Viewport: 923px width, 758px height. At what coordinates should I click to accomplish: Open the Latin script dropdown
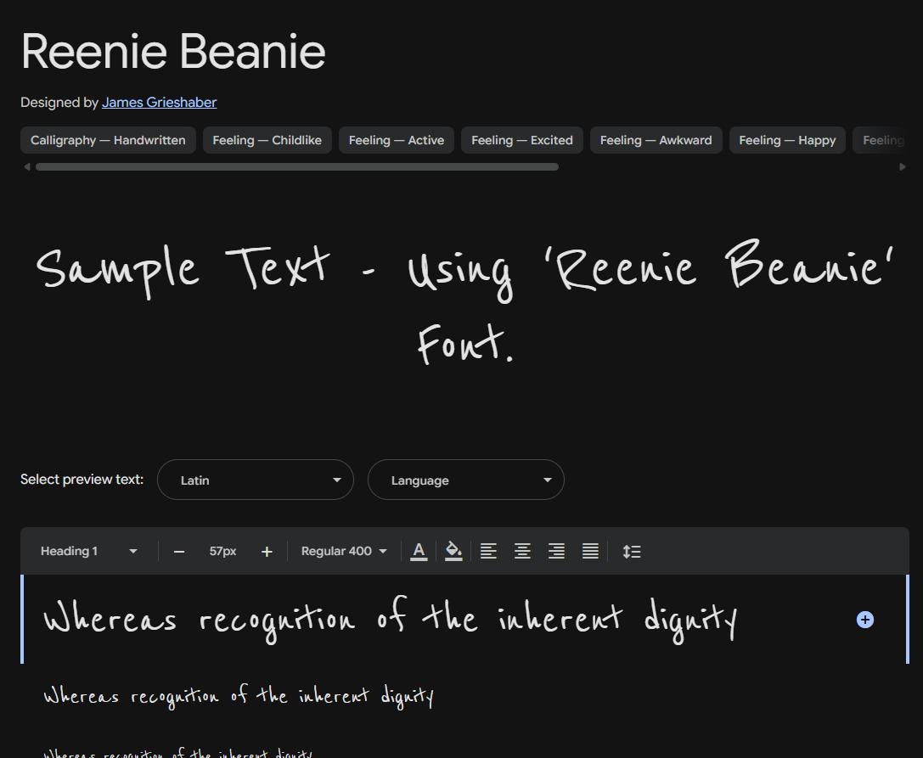[x=256, y=480]
